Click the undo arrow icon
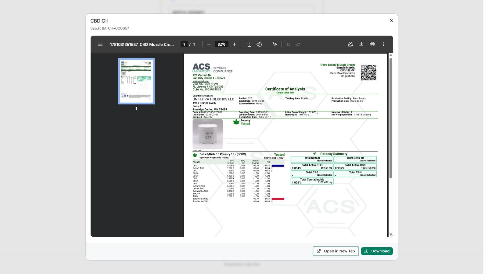 click(x=289, y=44)
